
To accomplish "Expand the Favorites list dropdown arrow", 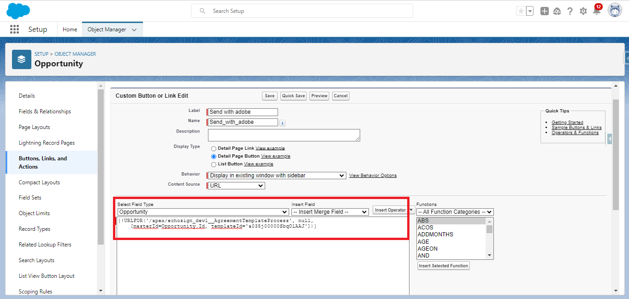I will coord(530,11).
